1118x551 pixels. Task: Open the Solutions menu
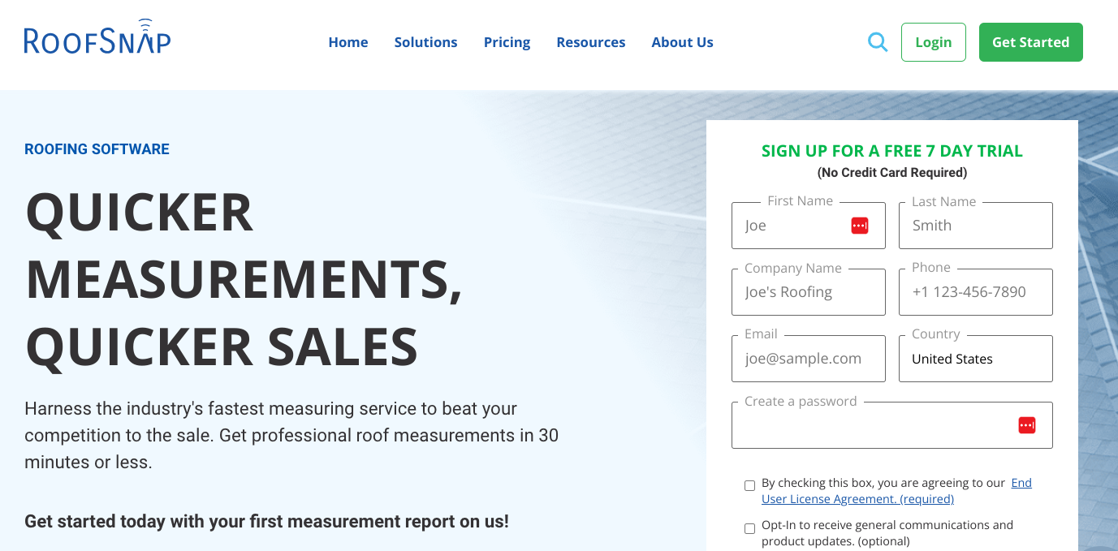(x=425, y=41)
